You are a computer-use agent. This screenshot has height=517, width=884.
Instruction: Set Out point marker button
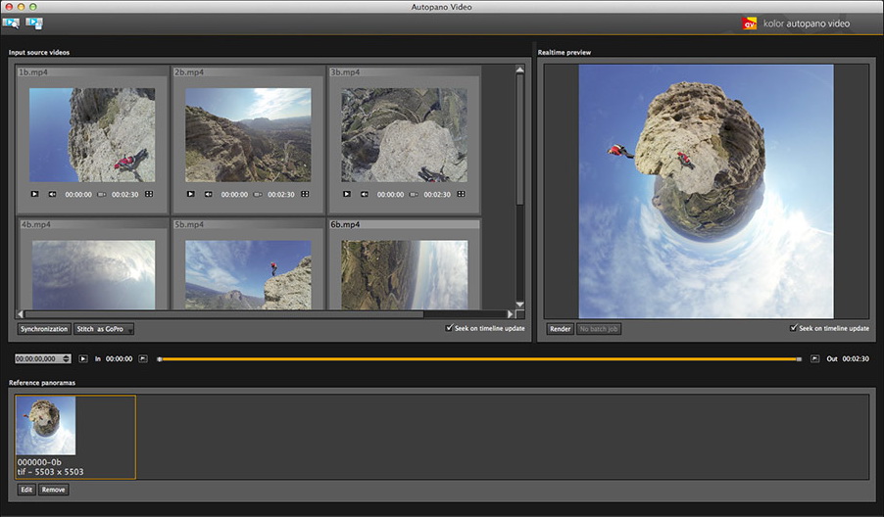(814, 359)
